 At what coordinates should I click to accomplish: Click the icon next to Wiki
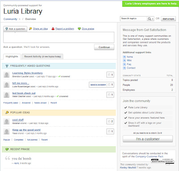tap(124, 60)
